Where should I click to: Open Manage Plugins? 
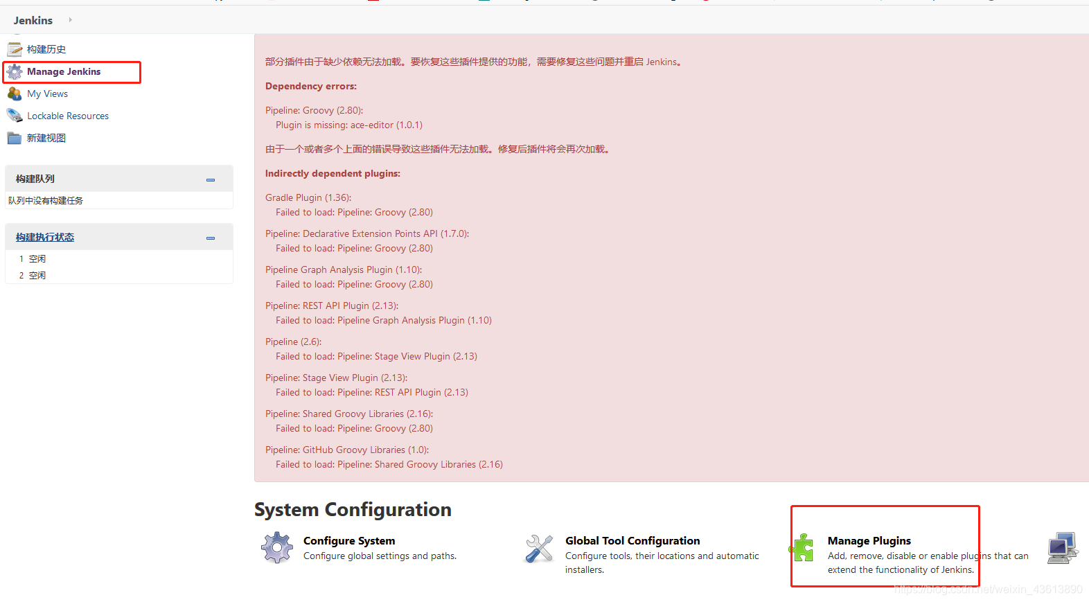[x=869, y=540]
